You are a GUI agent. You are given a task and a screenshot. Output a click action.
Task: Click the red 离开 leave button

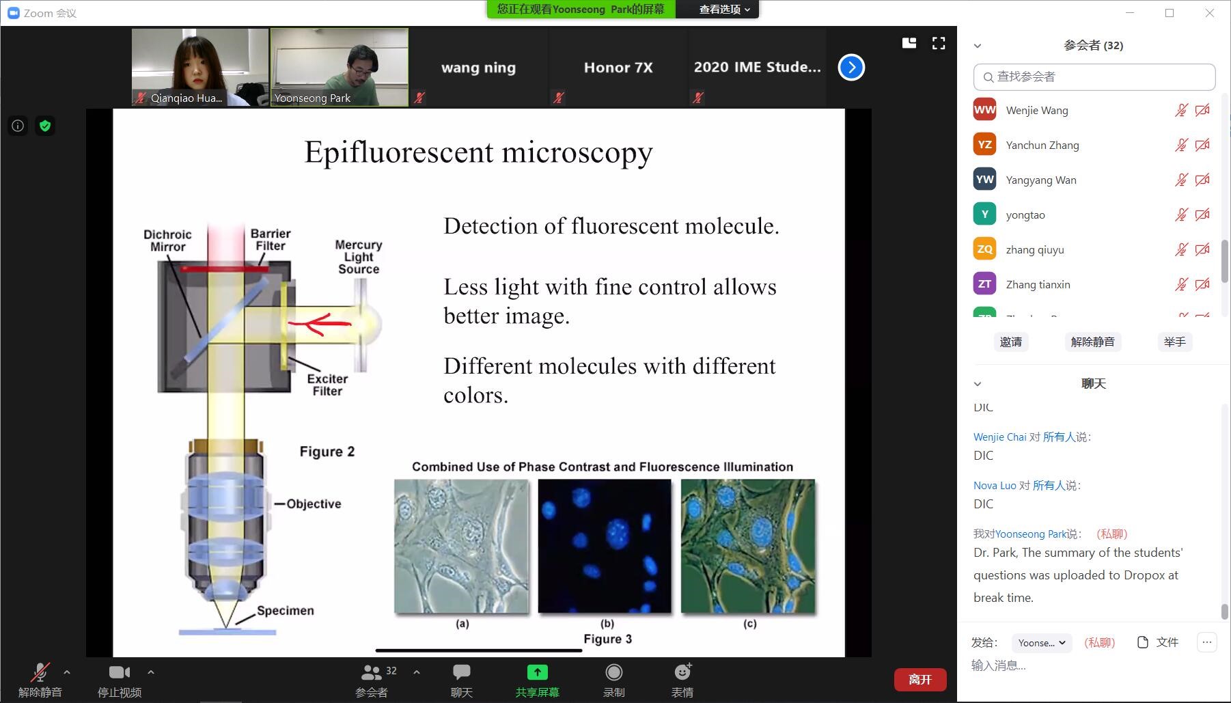coord(919,680)
